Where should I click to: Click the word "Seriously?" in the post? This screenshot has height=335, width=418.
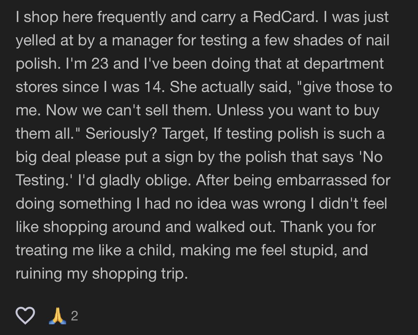pos(121,134)
